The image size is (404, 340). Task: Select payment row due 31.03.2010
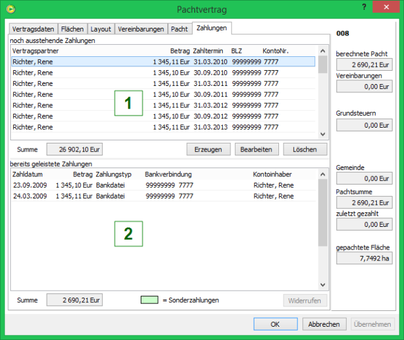click(x=163, y=62)
